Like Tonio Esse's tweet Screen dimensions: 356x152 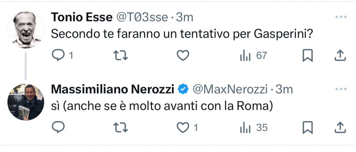[183, 56]
